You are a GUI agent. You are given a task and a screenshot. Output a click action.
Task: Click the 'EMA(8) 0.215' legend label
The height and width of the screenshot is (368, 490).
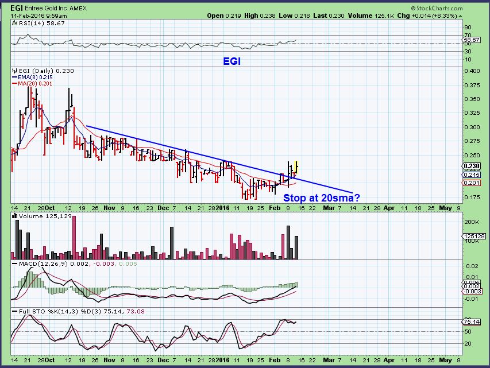(x=35, y=77)
